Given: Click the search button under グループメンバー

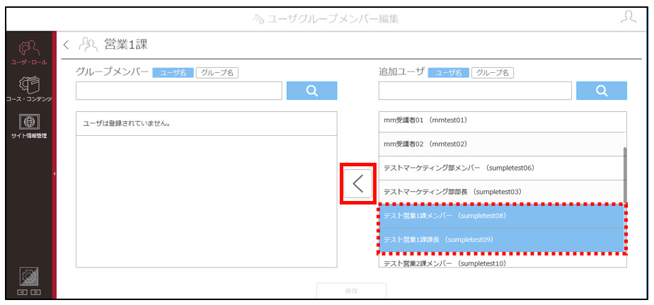Looking at the screenshot, I should pyautogui.click(x=311, y=91).
